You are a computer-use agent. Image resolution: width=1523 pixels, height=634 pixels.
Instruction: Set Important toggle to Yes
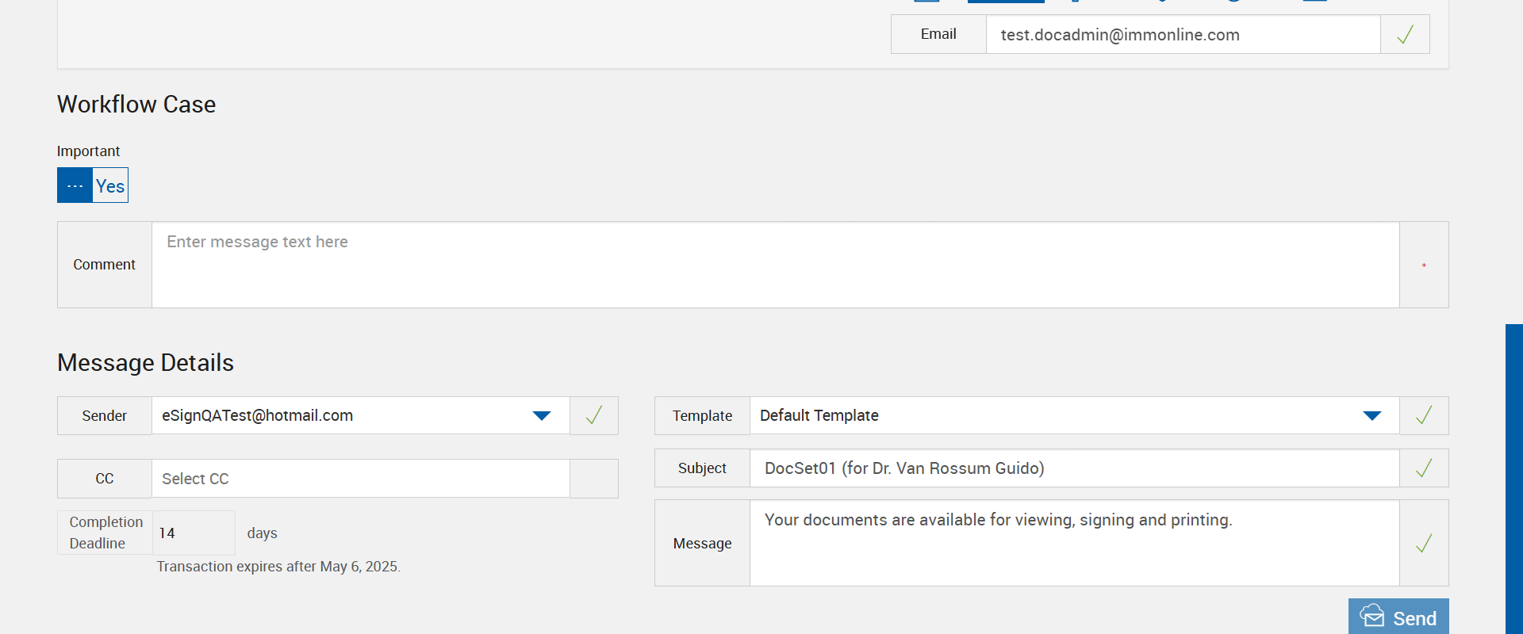tap(110, 185)
